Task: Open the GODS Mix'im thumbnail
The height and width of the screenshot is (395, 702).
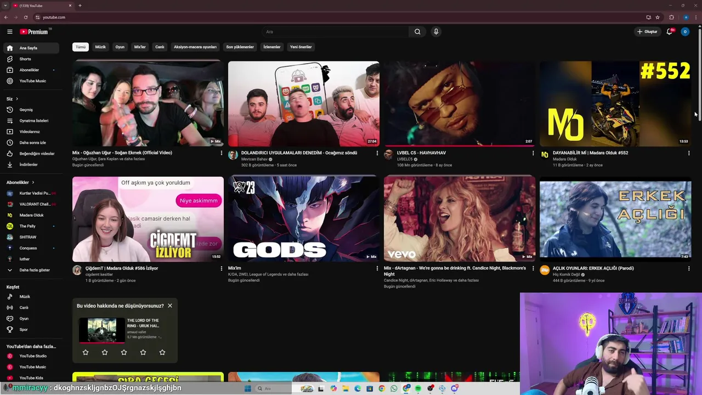Action: click(304, 219)
